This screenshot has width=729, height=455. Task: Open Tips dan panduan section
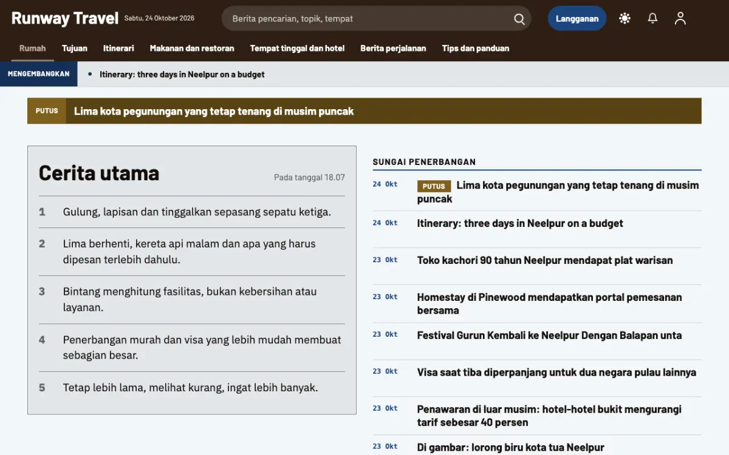pyautogui.click(x=476, y=48)
